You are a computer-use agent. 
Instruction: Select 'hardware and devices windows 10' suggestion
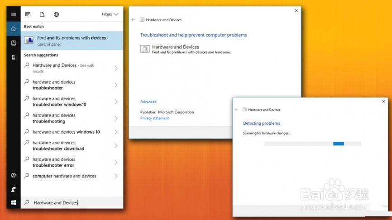(72, 132)
